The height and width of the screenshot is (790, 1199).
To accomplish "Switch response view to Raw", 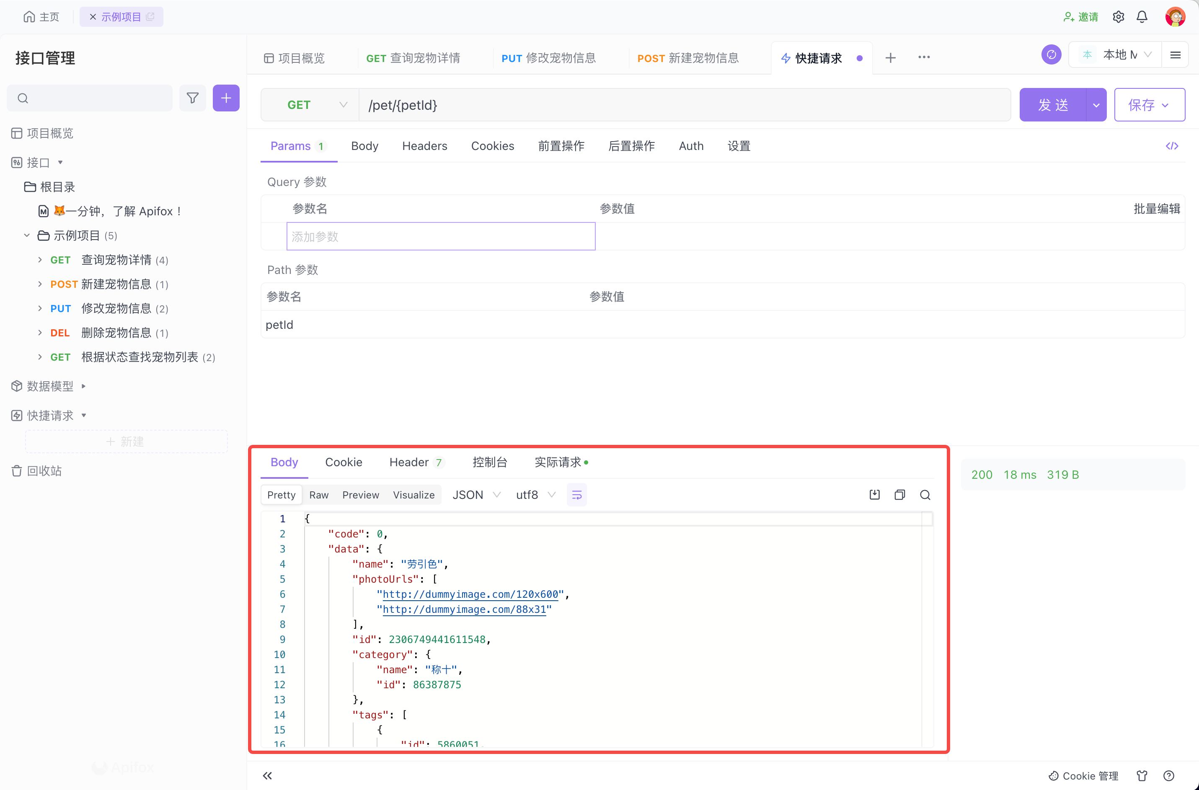I will 318,495.
